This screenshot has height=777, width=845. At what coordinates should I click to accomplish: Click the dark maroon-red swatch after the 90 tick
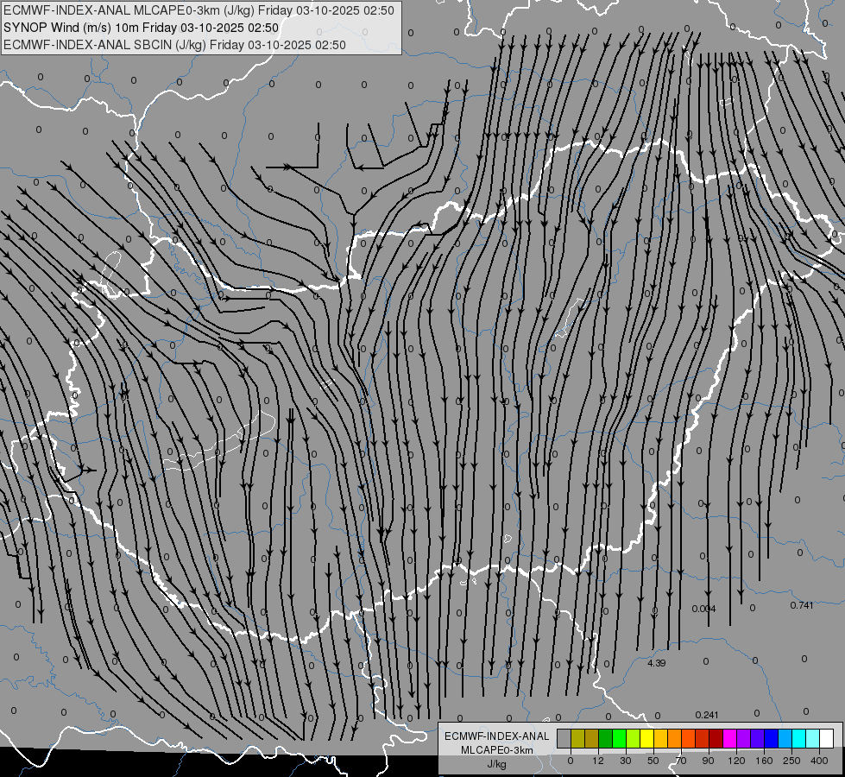click(716, 738)
